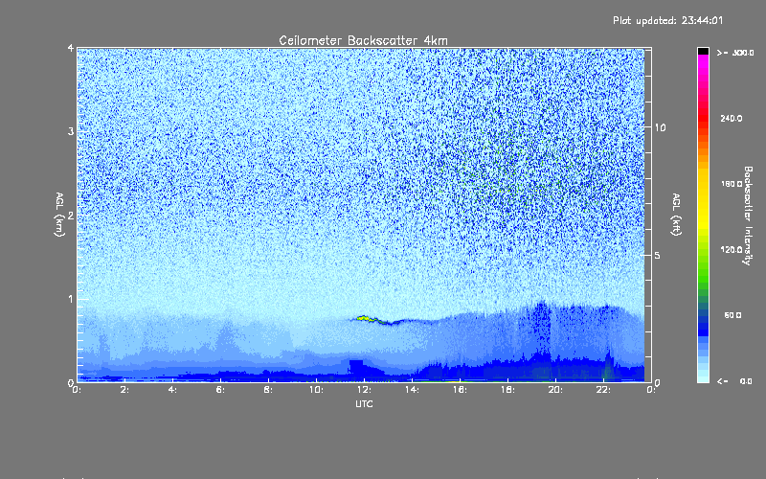Click the 4: tick label on the UTC axis

[172, 390]
